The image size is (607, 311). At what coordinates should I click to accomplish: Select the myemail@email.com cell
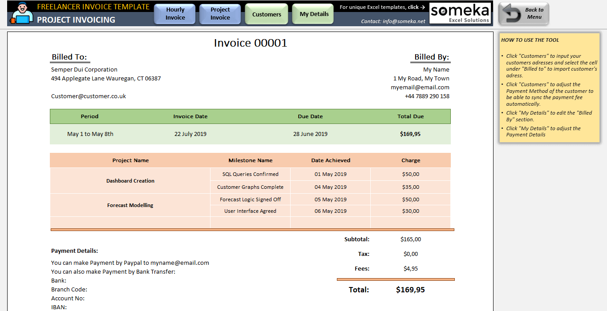(420, 87)
